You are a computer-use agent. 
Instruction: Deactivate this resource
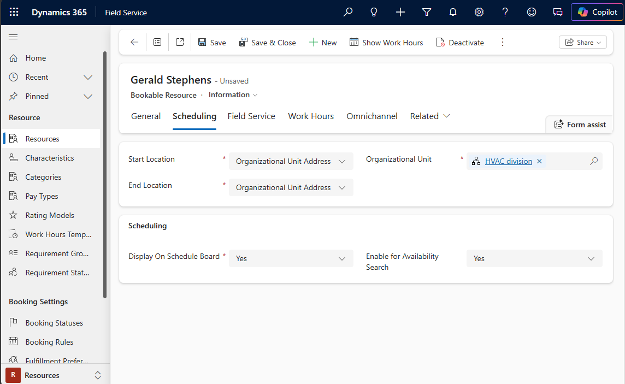460,42
